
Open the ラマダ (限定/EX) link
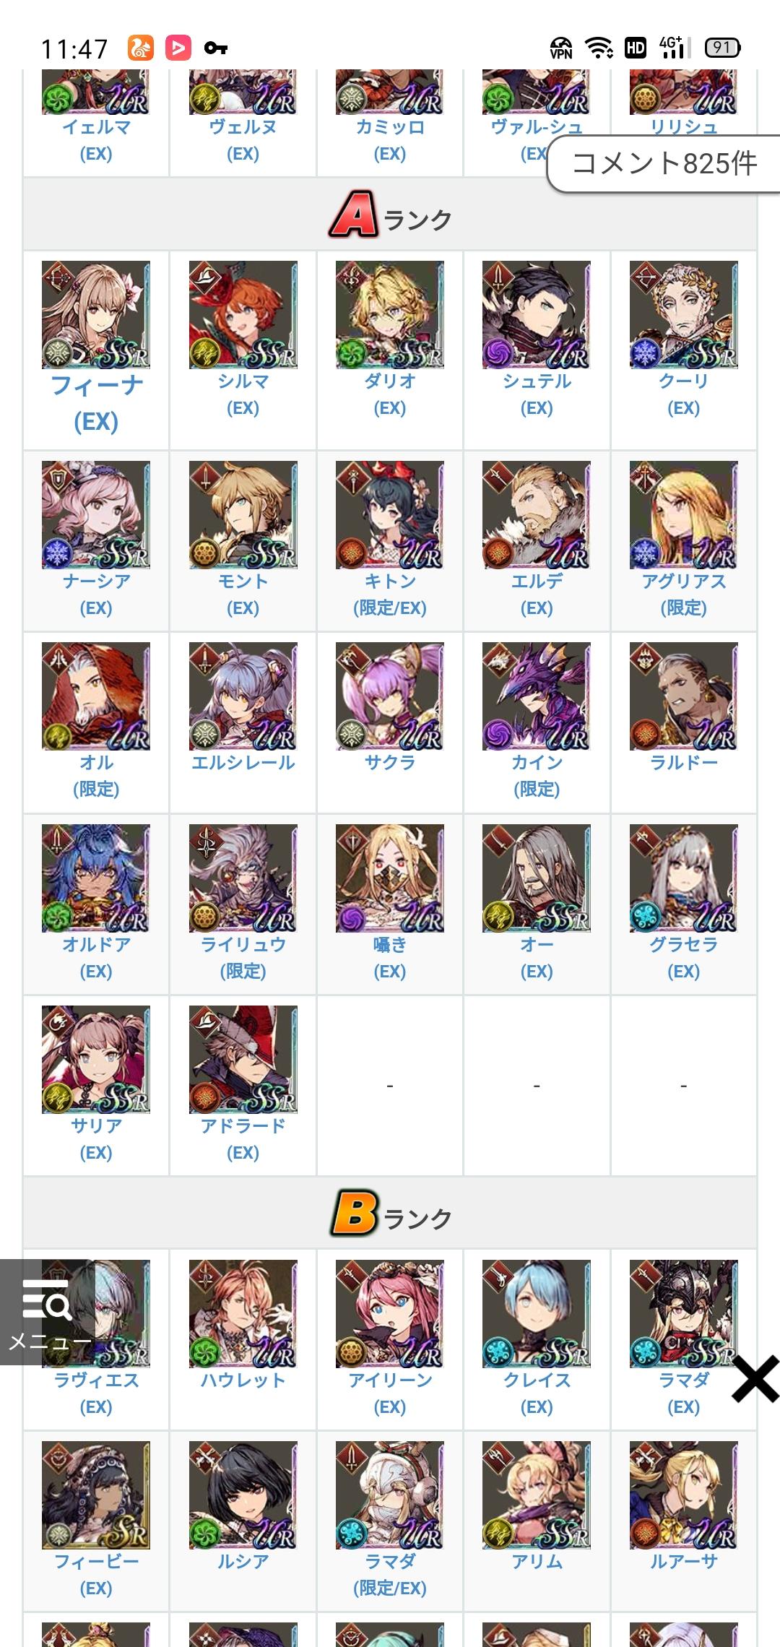point(390,1575)
